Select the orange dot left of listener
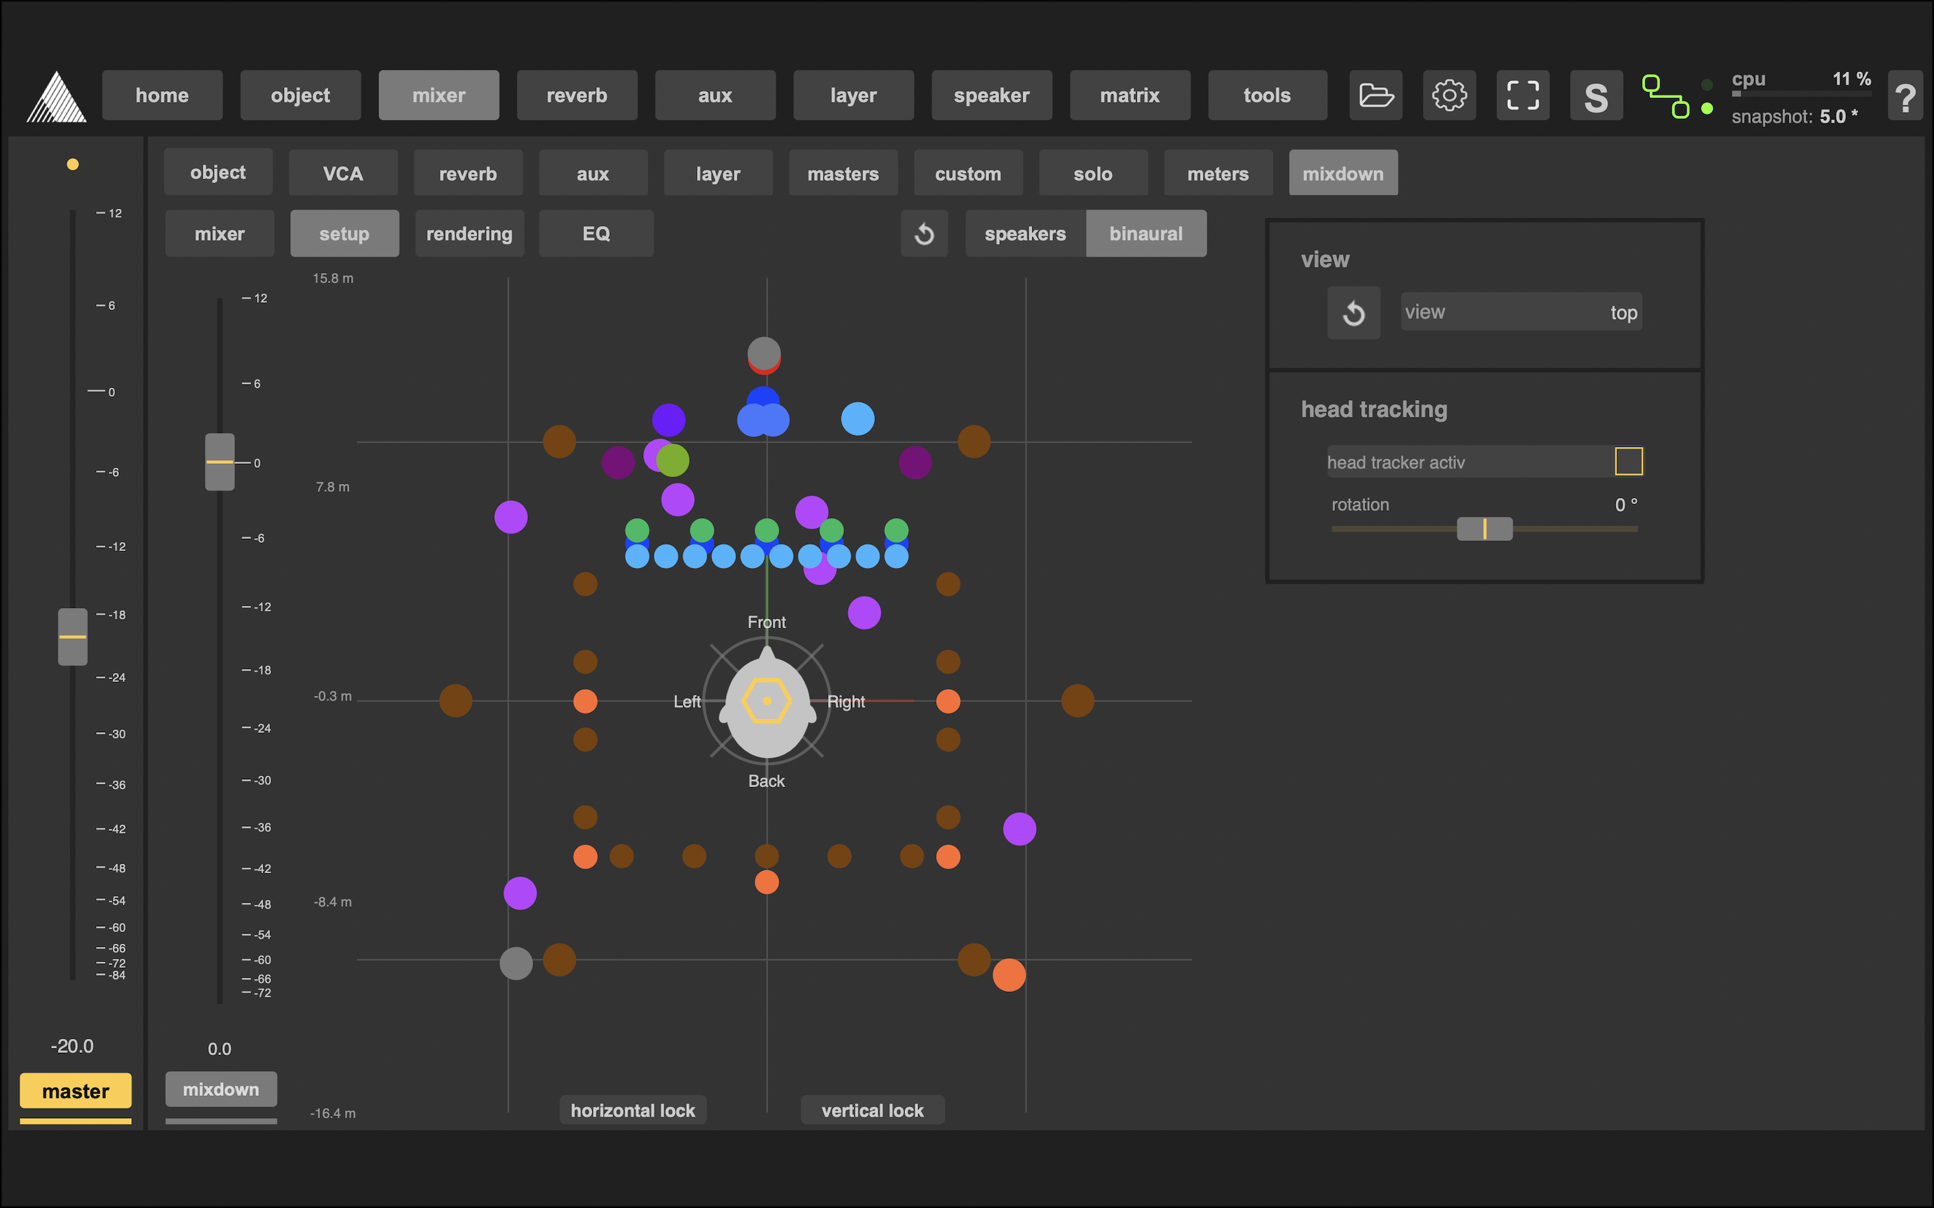The height and width of the screenshot is (1208, 1934). [585, 701]
